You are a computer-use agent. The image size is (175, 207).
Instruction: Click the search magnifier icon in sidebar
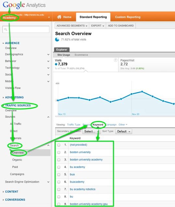(6, 29)
